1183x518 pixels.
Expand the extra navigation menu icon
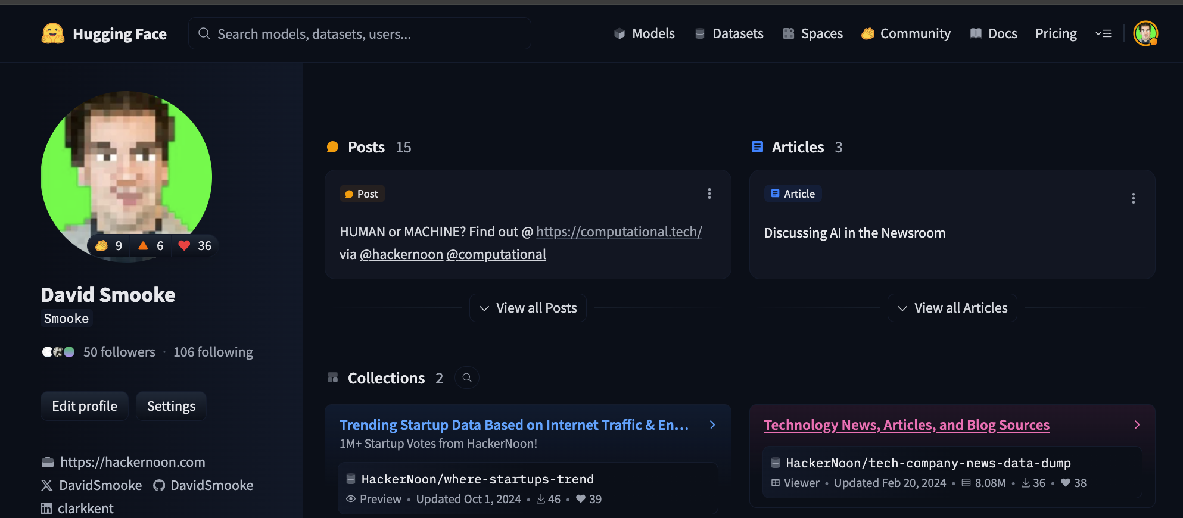coord(1104,33)
